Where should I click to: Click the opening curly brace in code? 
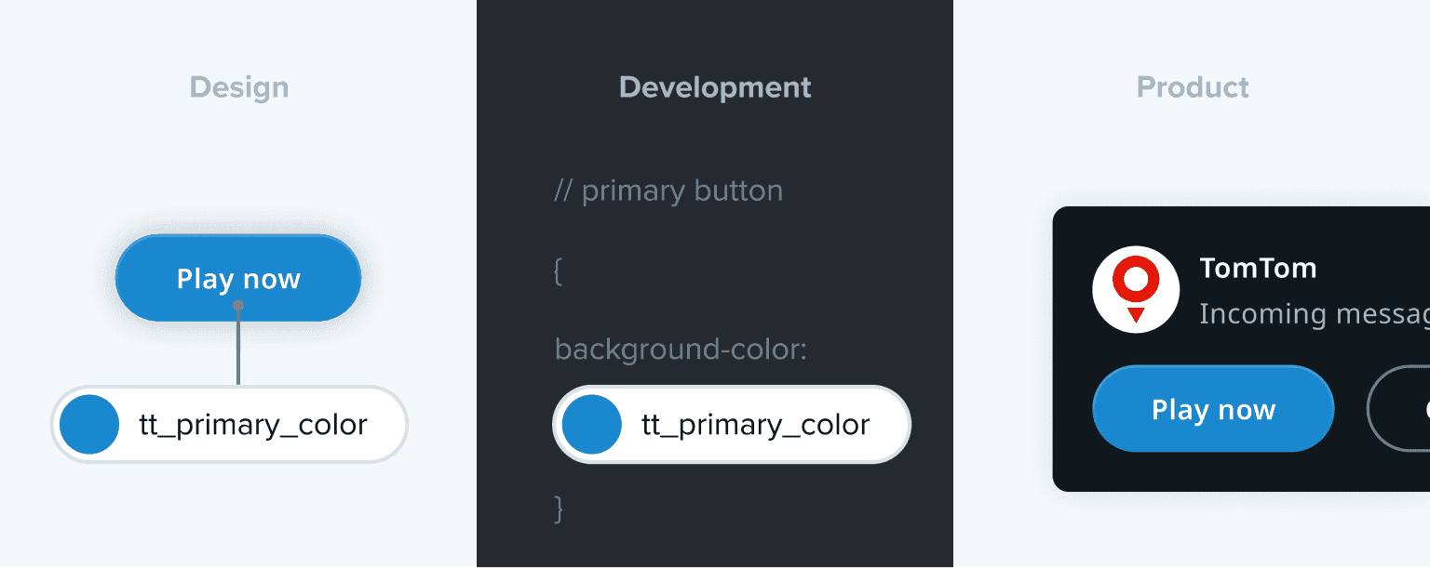coord(559,271)
